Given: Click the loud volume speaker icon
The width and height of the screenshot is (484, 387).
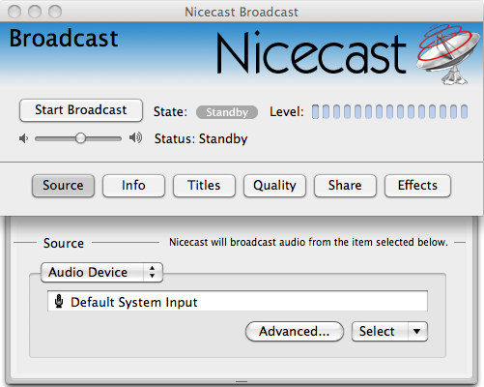Looking at the screenshot, I should pos(135,137).
